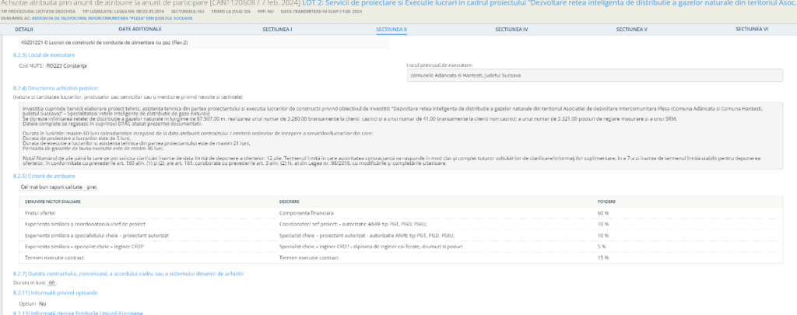
Task: Click the II.2.4) Descrierea achizitiei publice heading
Action: (56, 88)
